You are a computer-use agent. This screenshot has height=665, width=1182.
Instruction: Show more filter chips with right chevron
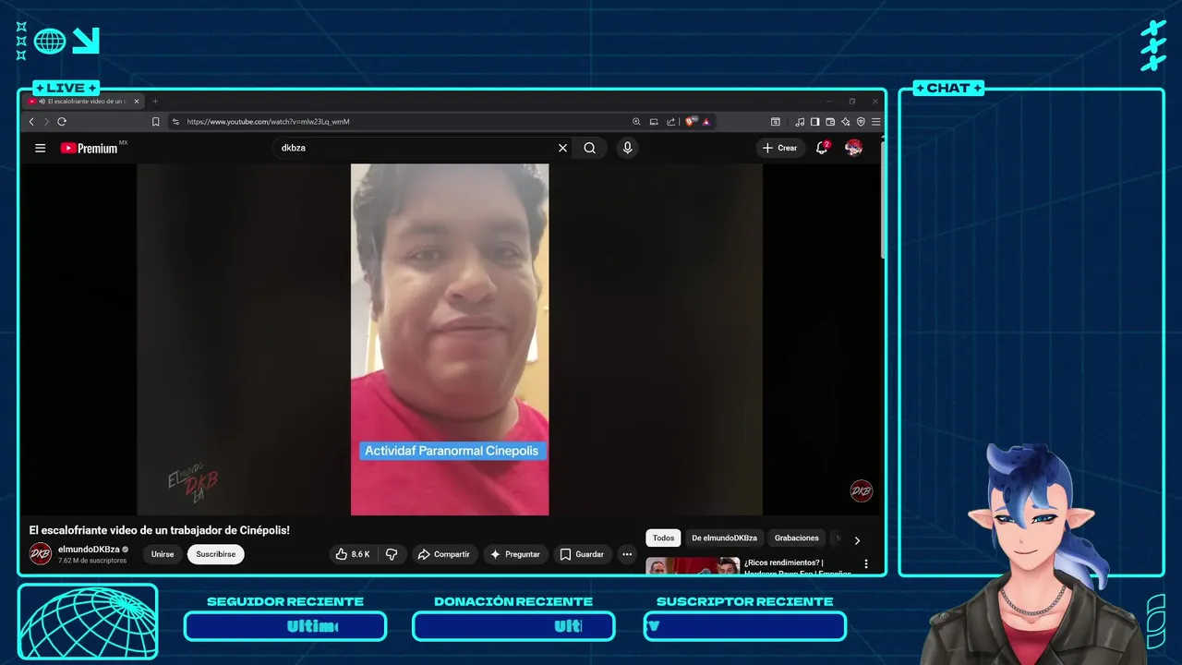click(x=857, y=540)
